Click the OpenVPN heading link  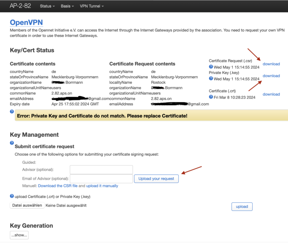(x=26, y=22)
